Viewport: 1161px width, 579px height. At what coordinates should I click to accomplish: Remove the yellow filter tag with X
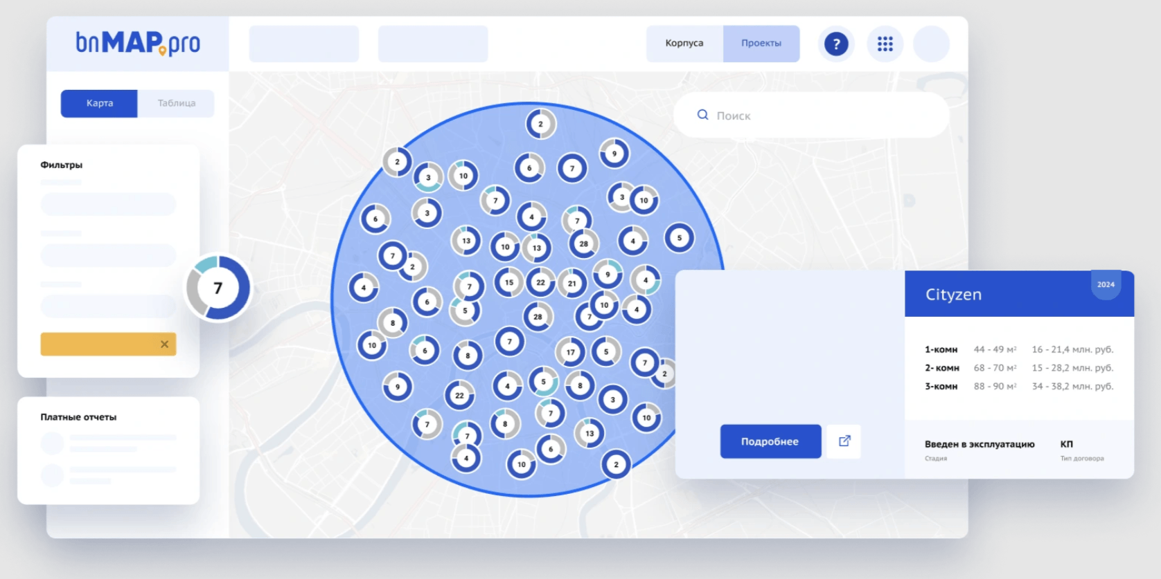coord(164,344)
